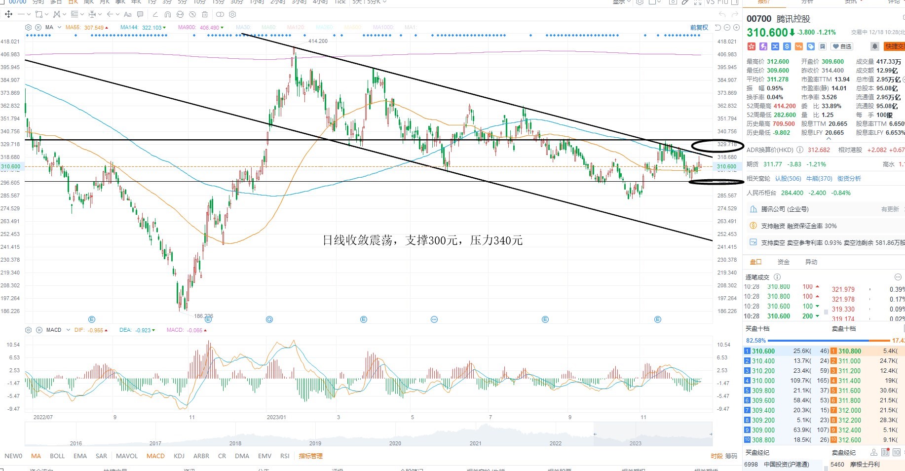Open ADR换算价 info tooltip icon

[x=800, y=150]
